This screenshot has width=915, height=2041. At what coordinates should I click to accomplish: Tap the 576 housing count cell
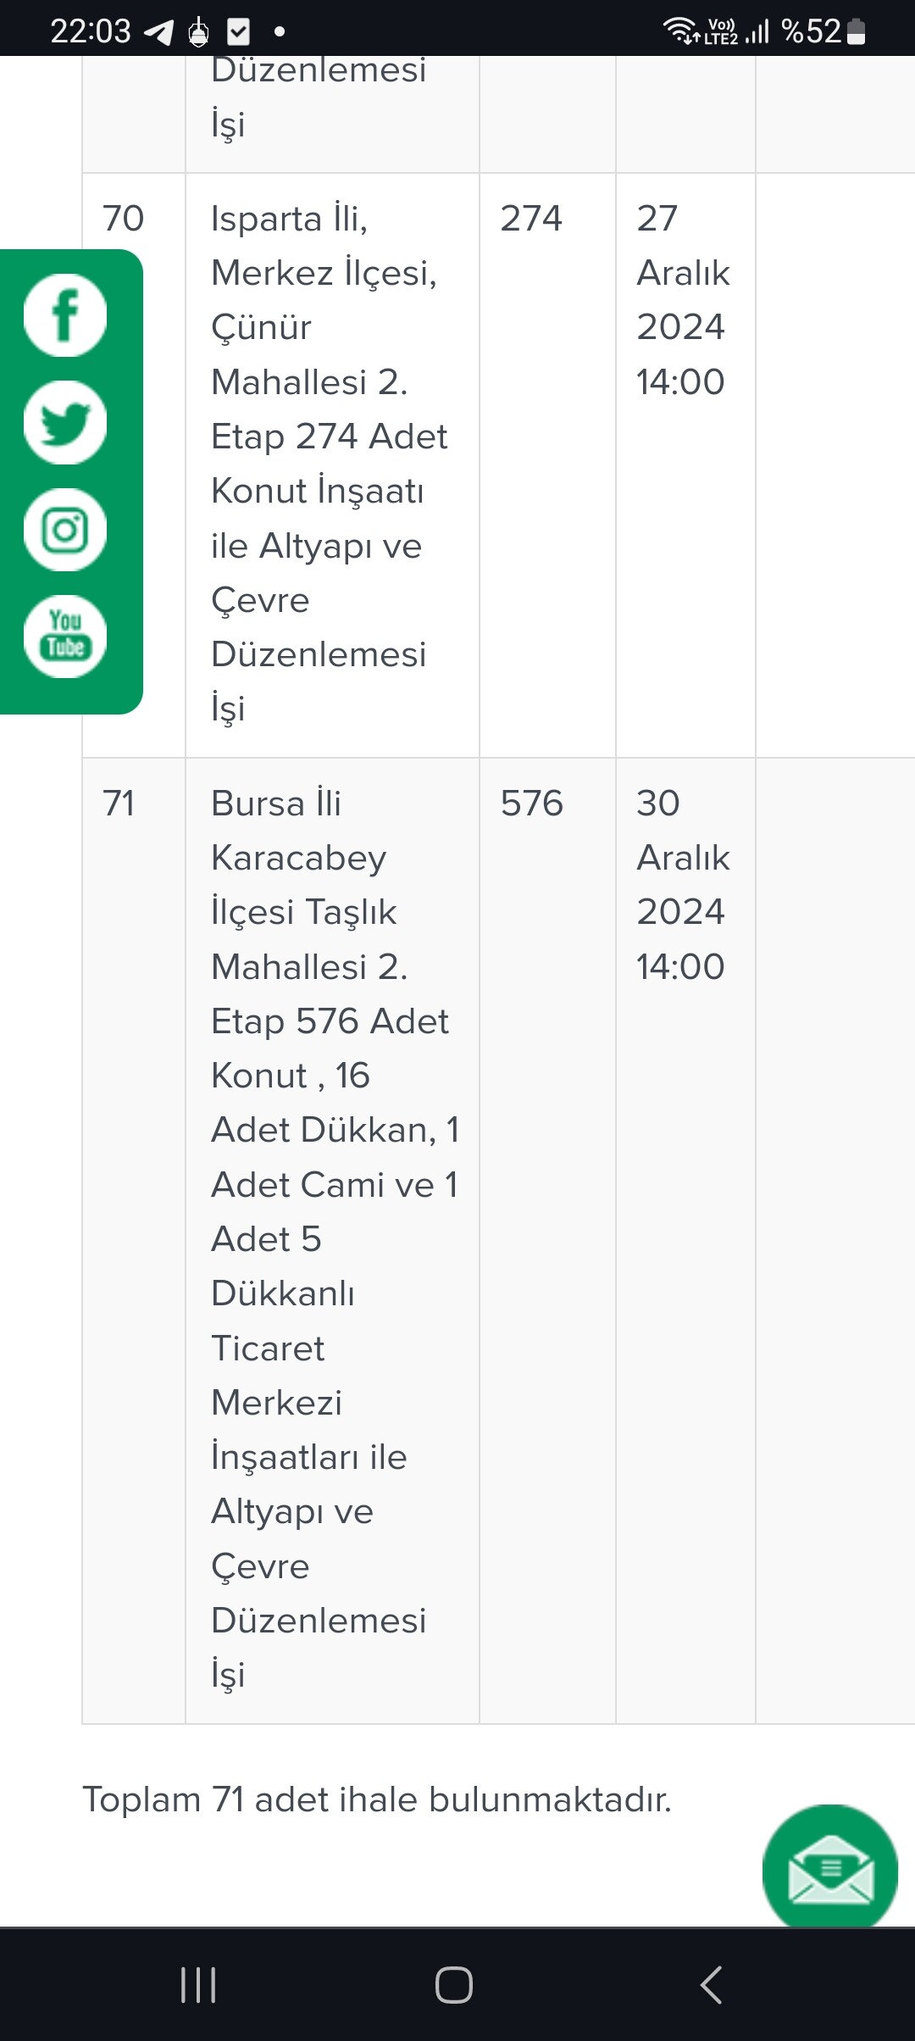(547, 1241)
